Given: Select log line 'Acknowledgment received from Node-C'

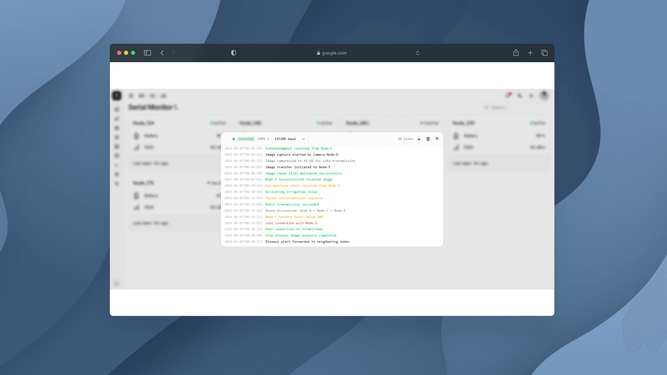Looking at the screenshot, I should tap(299, 148).
